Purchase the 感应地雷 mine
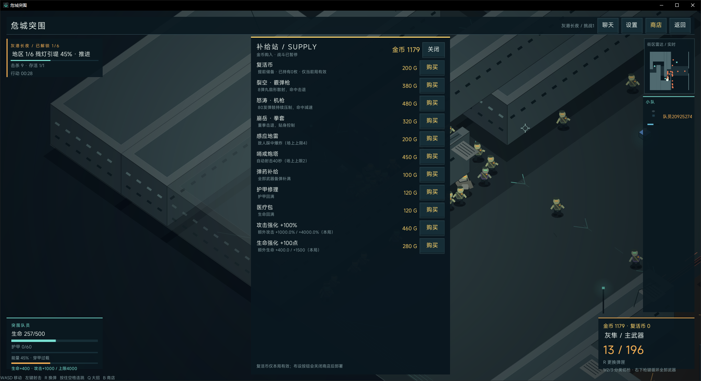The width and height of the screenshot is (701, 381). (x=432, y=139)
